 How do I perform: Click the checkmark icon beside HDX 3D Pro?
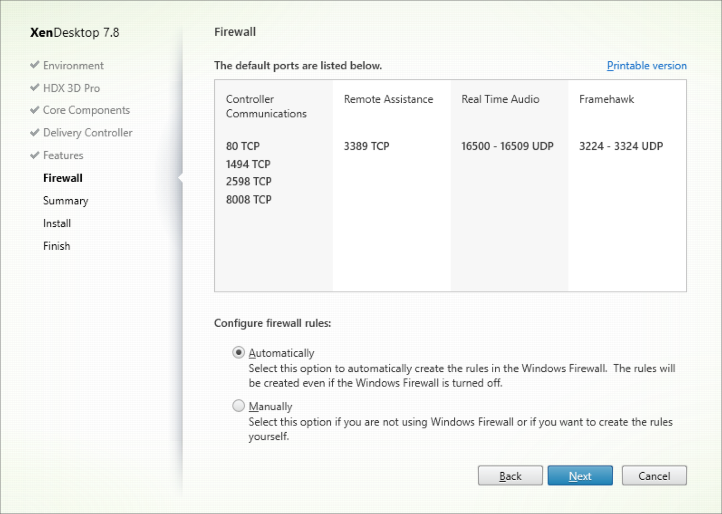(34, 87)
